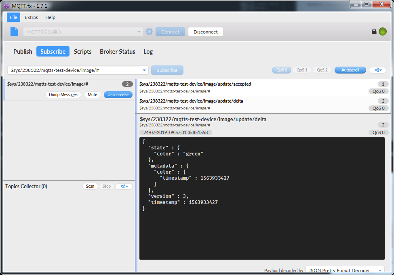Click Scan in Topics Collector
This screenshot has height=275, width=394.
90,186
